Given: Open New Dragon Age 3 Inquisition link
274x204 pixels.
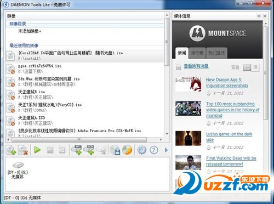Looking at the screenshot, I should (x=227, y=83).
